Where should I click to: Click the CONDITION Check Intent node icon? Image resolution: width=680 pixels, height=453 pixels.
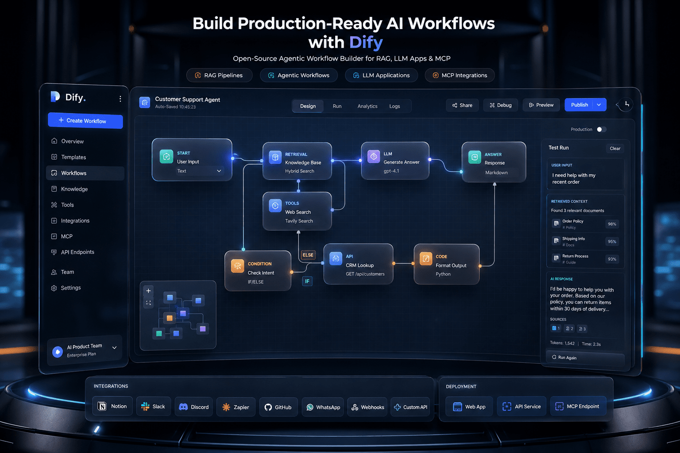[x=237, y=266]
